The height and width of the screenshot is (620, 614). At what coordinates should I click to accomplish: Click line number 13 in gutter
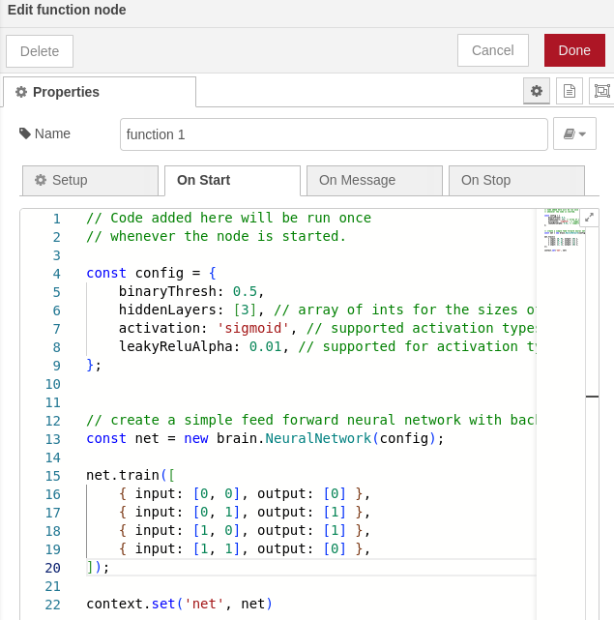point(52,439)
